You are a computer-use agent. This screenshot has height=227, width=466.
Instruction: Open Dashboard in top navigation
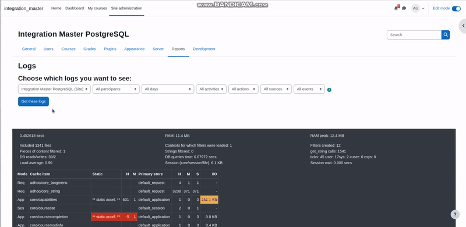click(x=75, y=8)
